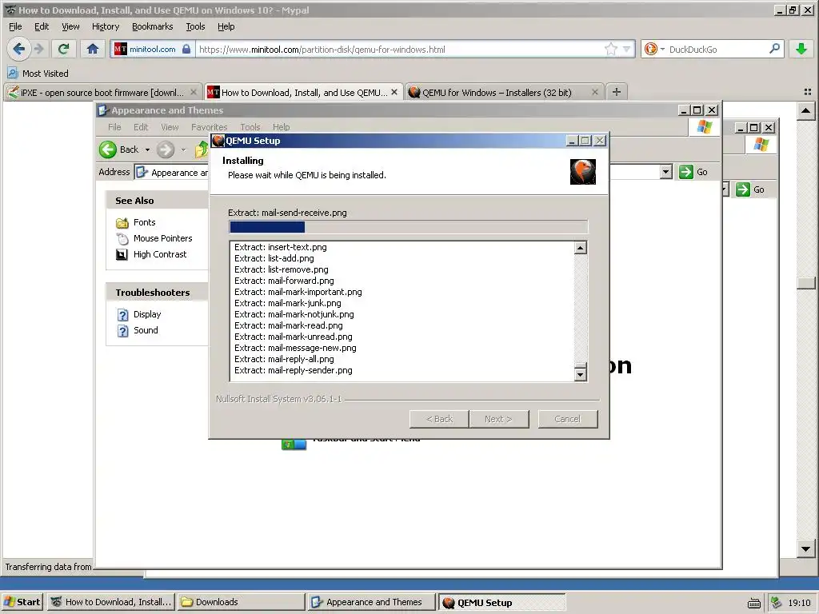This screenshot has width=819, height=614.
Task: Switch to QEMU for Windows Installers tab
Action: point(496,93)
